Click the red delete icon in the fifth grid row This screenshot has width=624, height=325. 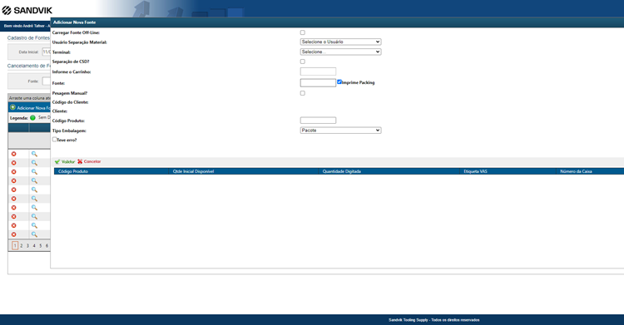(13, 190)
